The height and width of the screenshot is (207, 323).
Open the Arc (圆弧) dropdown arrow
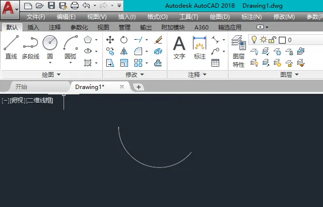click(70, 63)
